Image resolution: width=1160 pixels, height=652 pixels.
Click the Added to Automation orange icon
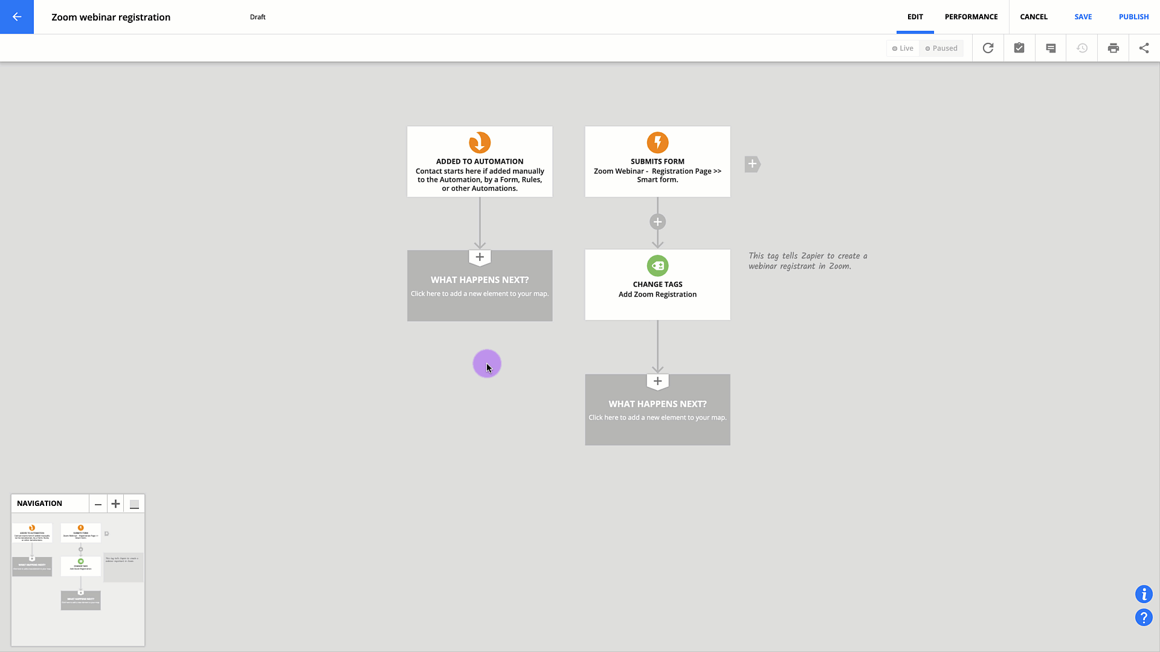coord(480,142)
